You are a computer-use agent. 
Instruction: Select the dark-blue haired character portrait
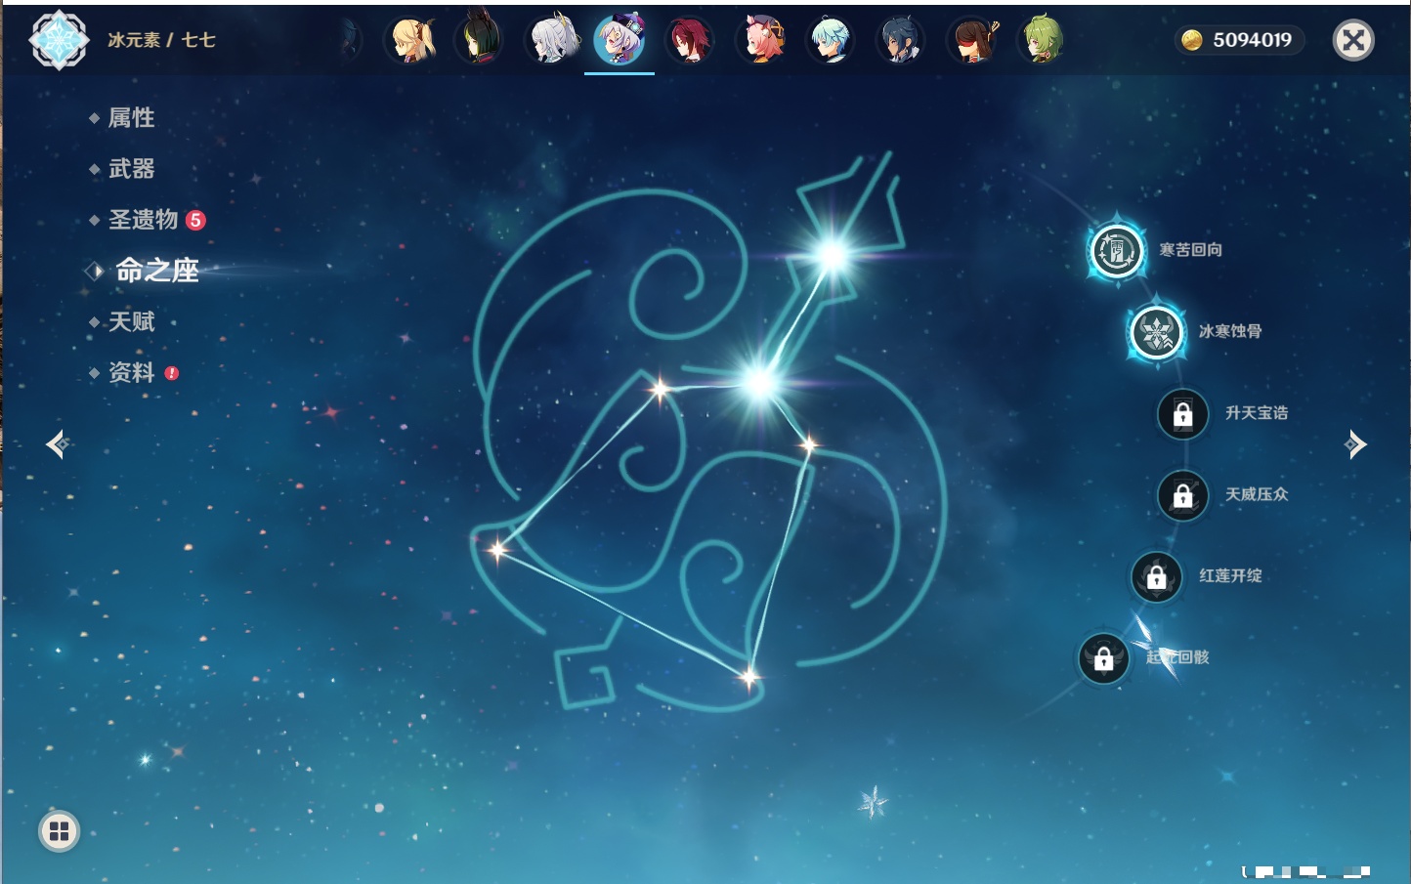point(900,40)
